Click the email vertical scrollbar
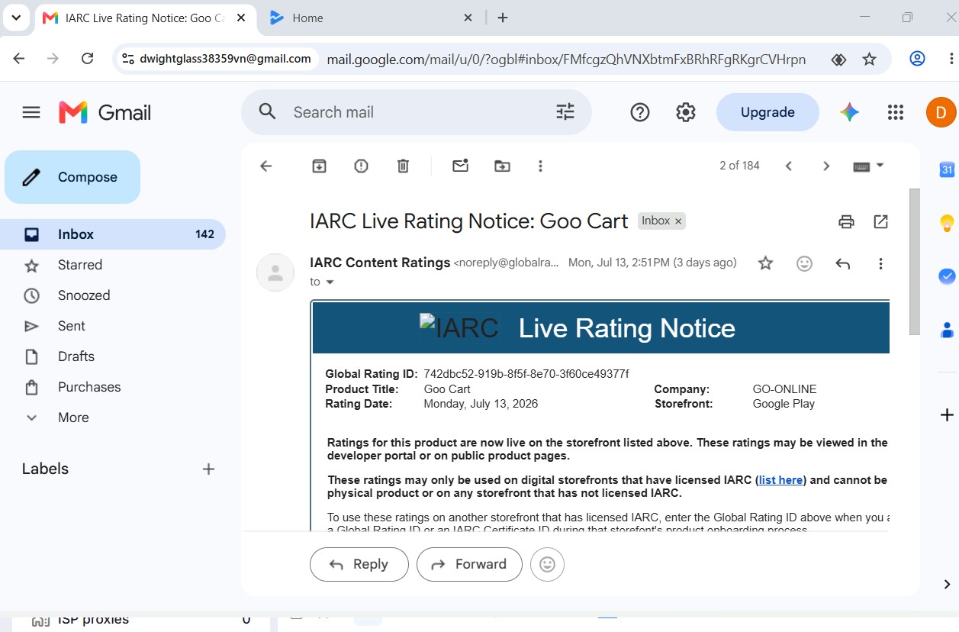Image resolution: width=959 pixels, height=632 pixels. [x=915, y=261]
